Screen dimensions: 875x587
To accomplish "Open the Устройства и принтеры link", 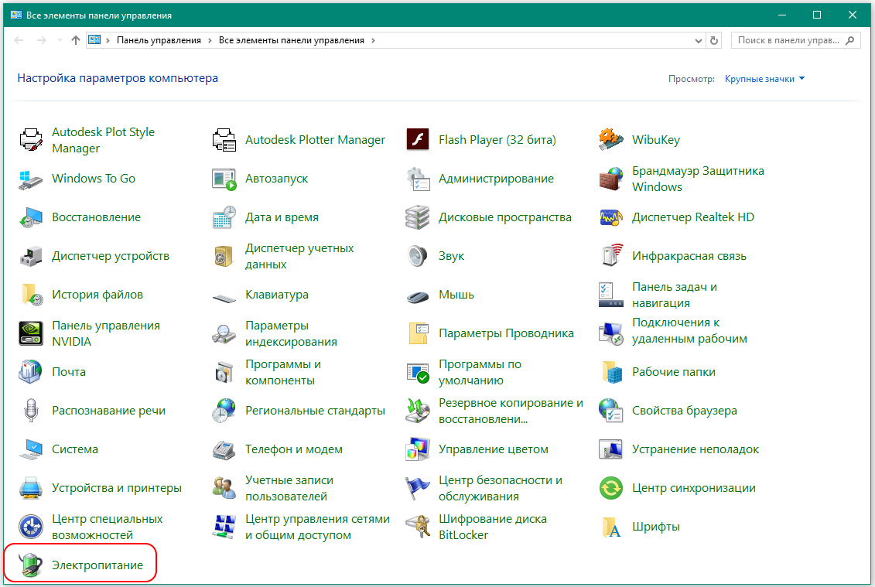I will click(117, 488).
